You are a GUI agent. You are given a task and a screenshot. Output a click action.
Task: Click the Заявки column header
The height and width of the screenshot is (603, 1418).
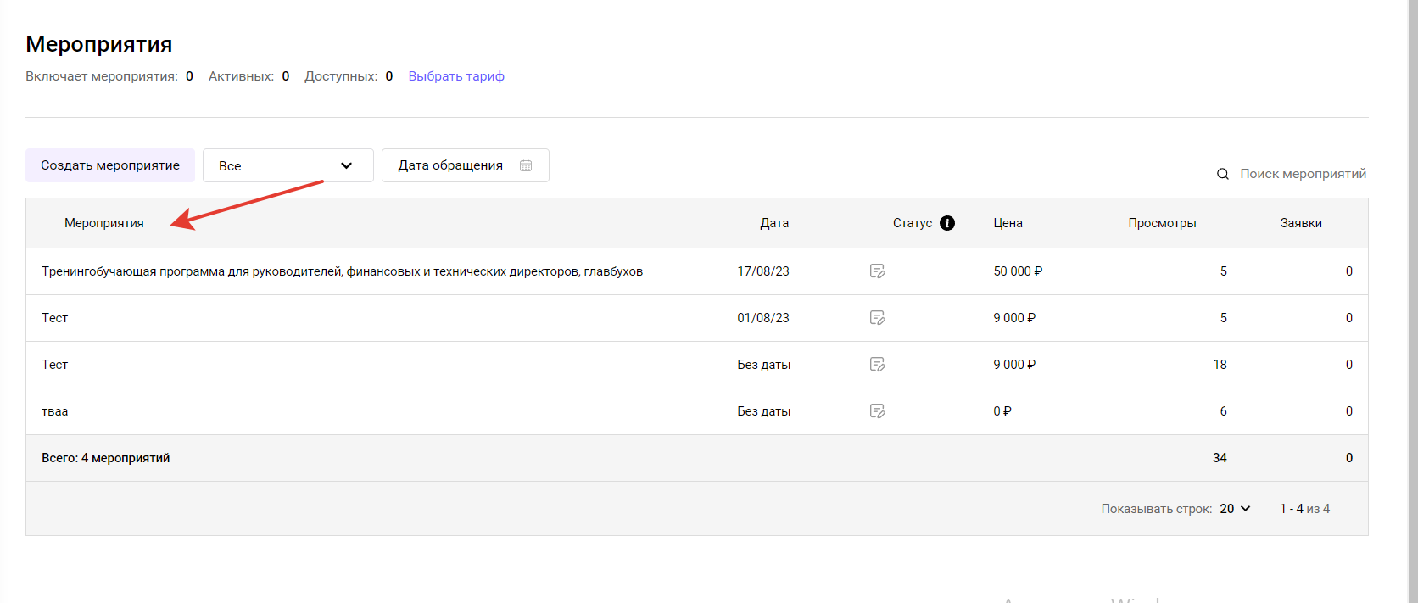coord(1301,223)
